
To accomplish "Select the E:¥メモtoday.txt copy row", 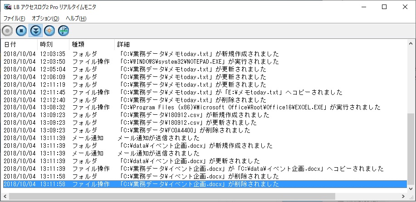I will tap(205, 92).
